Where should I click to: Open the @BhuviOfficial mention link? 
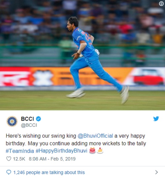coord(95,136)
